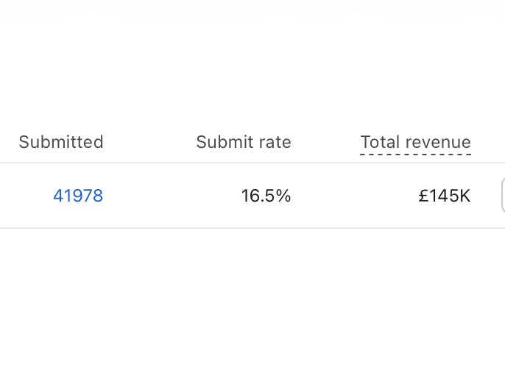Image resolution: width=505 pixels, height=365 pixels.
Task: Click the word Total in the header
Action: 381,142
